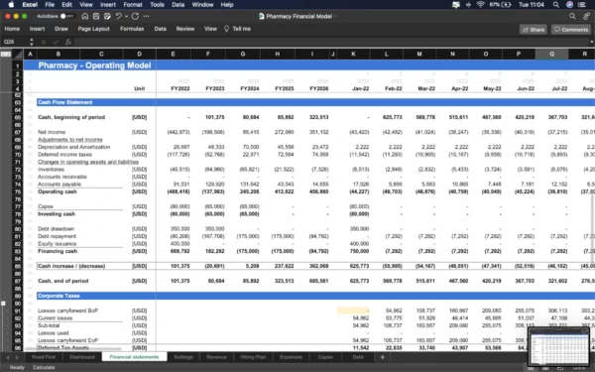Click the insert function fx icon
This screenshot has height=372, width=595.
[x=68, y=42]
